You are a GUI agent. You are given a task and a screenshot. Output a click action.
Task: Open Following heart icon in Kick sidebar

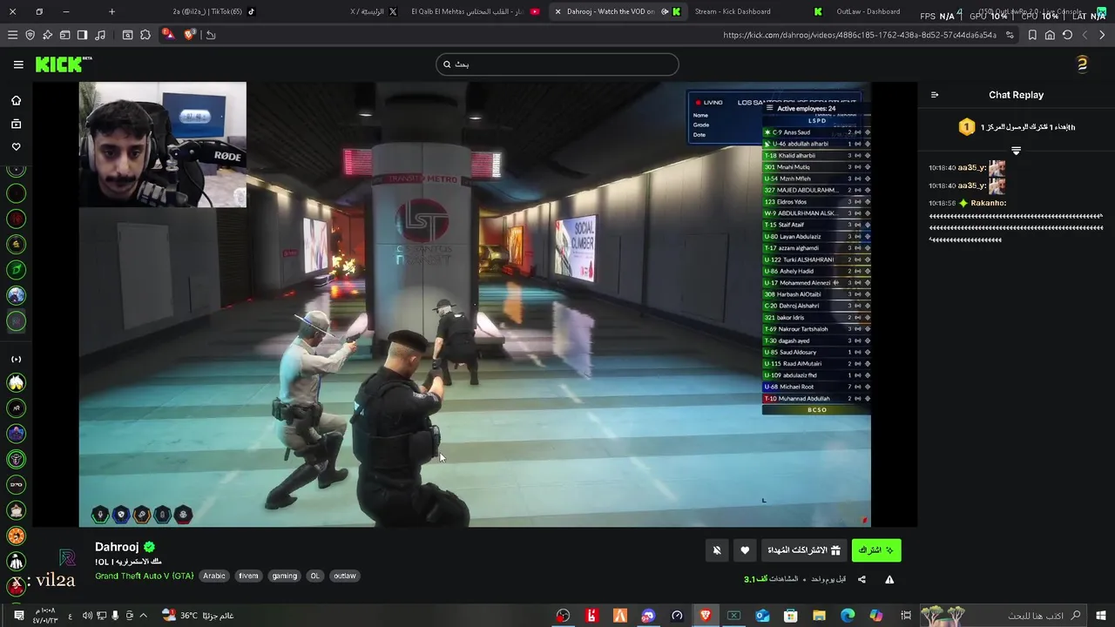point(16,146)
